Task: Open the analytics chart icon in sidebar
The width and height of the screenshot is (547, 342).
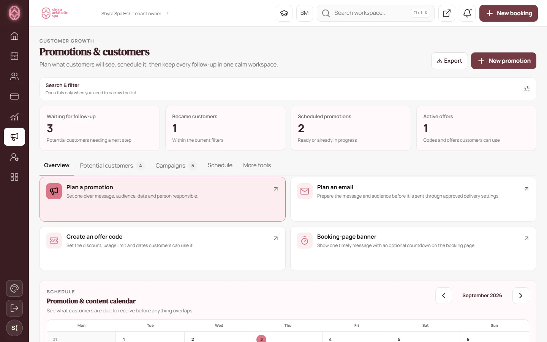Action: coord(14,117)
